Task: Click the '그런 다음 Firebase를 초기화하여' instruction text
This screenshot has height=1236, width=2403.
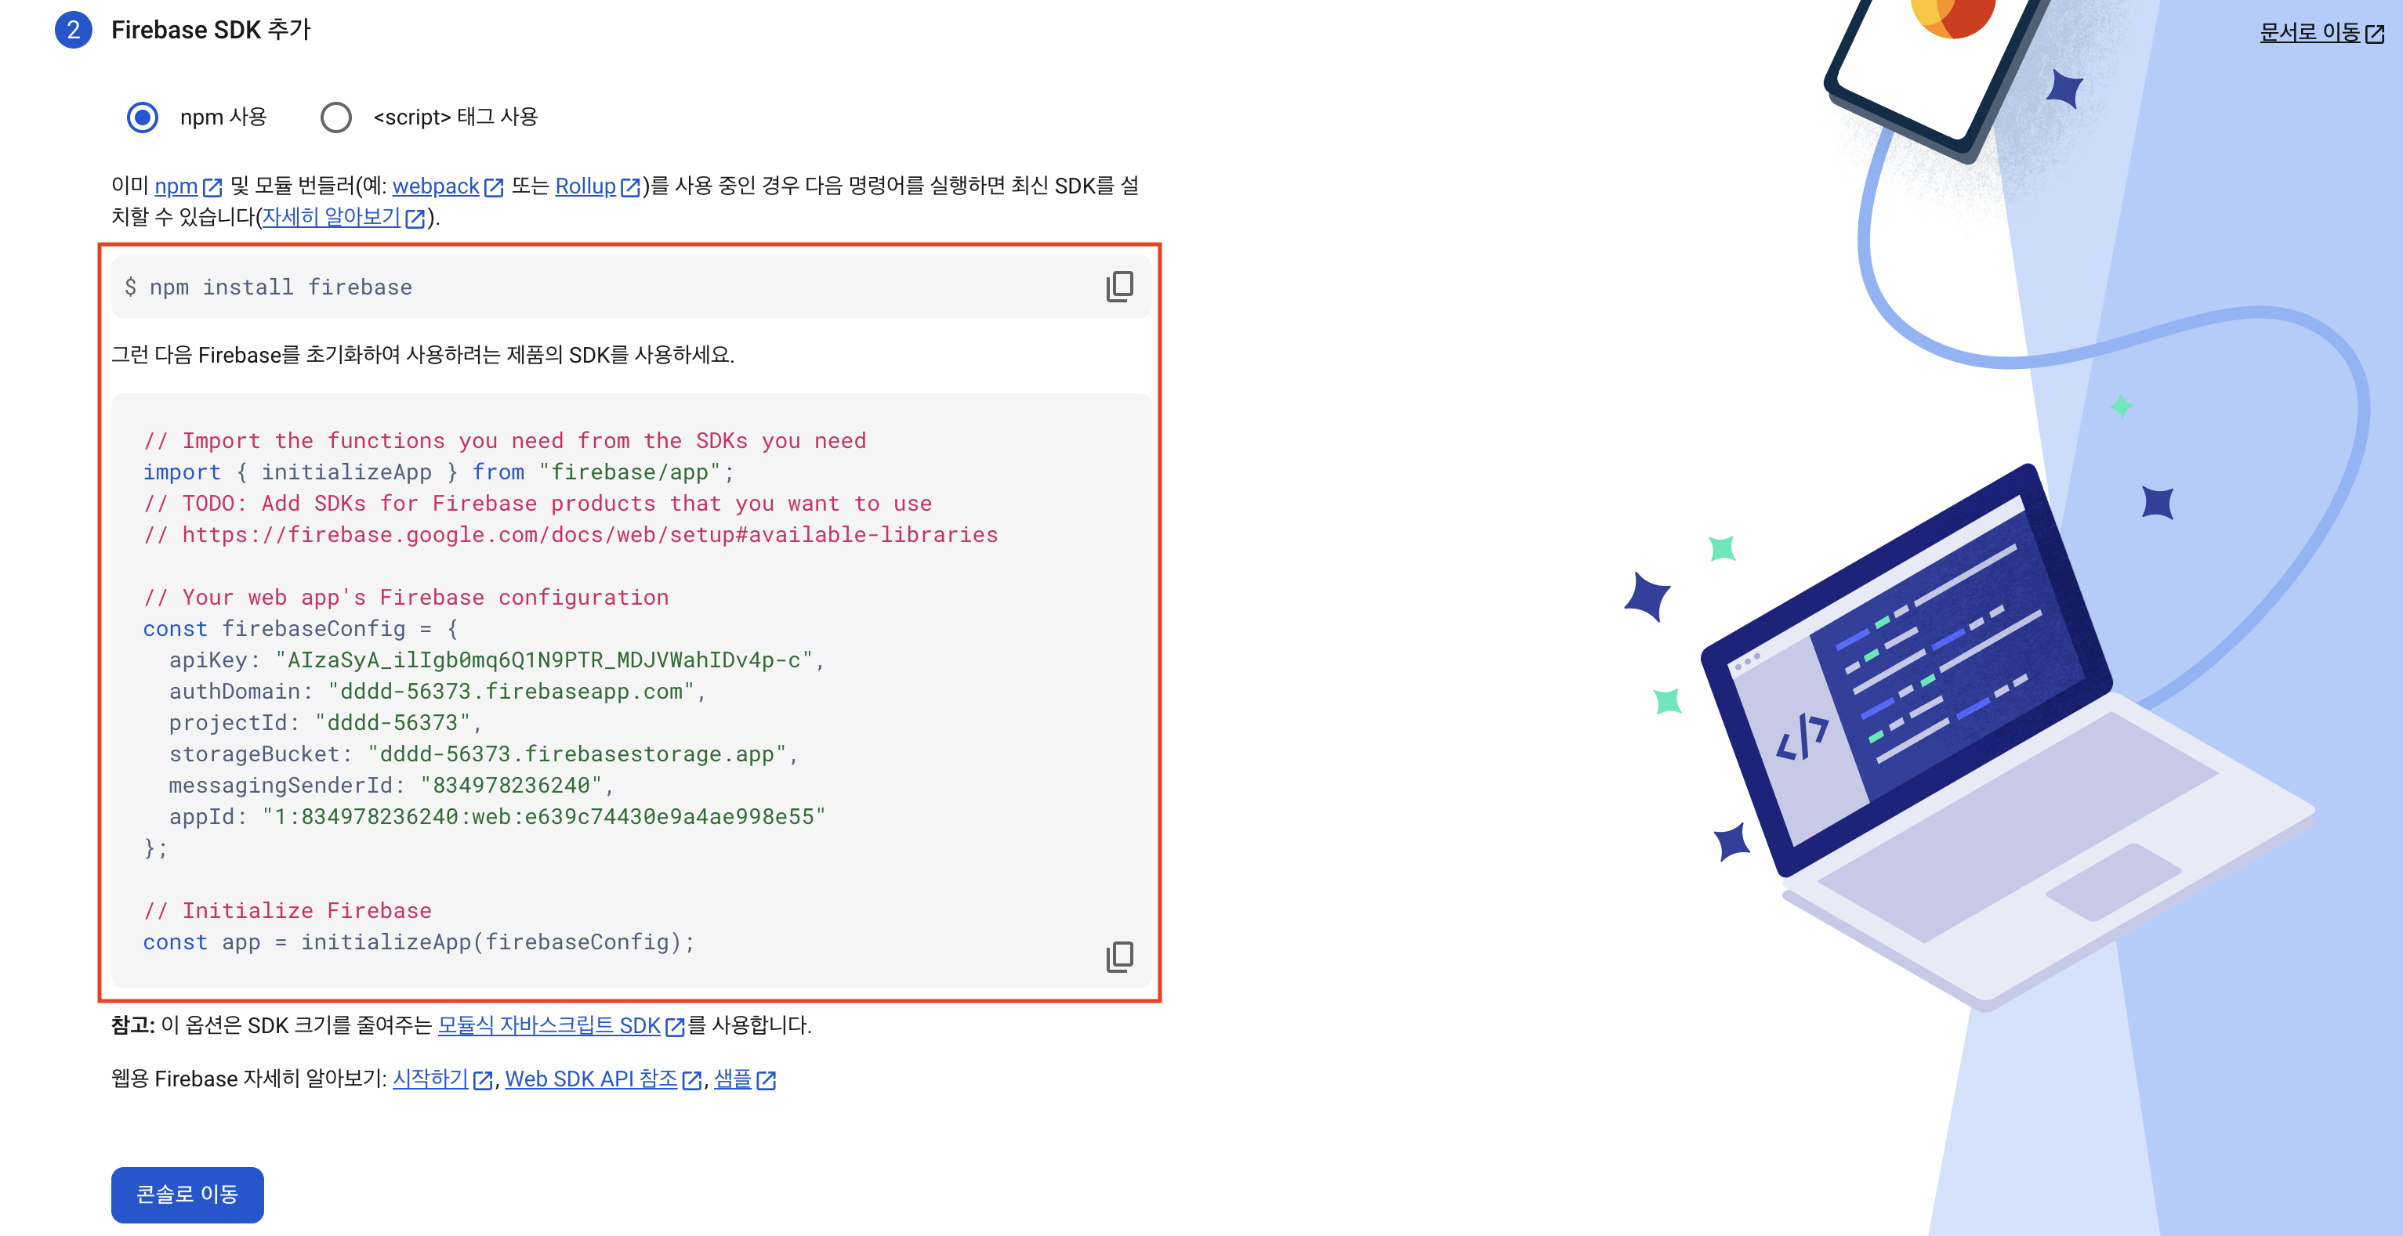Action: coord(422,354)
